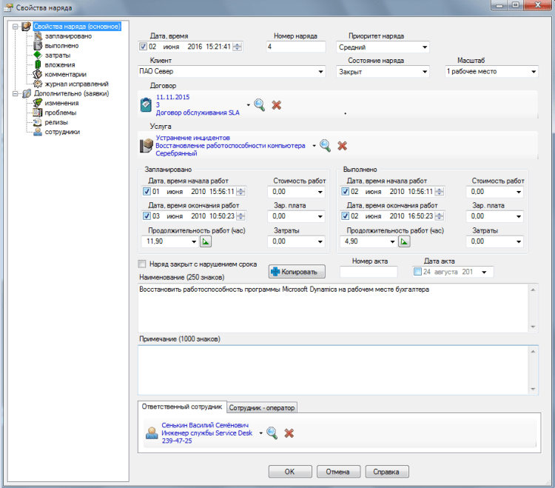
Task: Click the 'релизы' icon in the tree
Action: (x=38, y=122)
